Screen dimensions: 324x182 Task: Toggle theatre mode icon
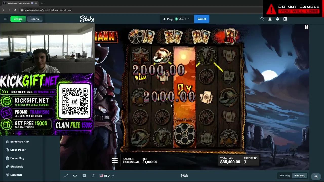tap(75, 176)
